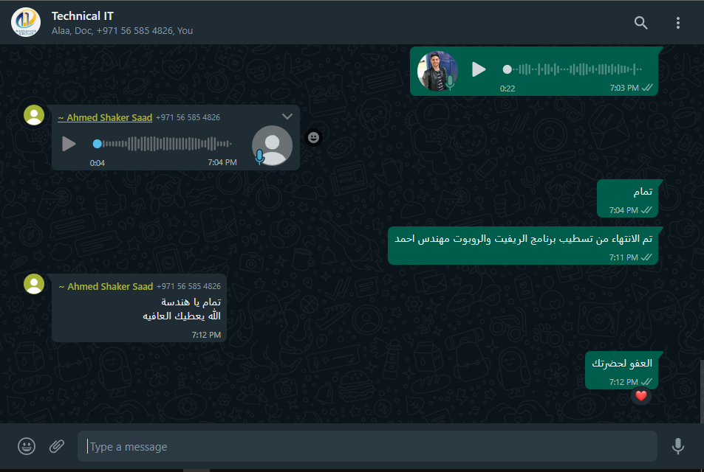Image resolution: width=704 pixels, height=472 pixels.
Task: Open the emoji picker in message bar
Action: (x=27, y=446)
